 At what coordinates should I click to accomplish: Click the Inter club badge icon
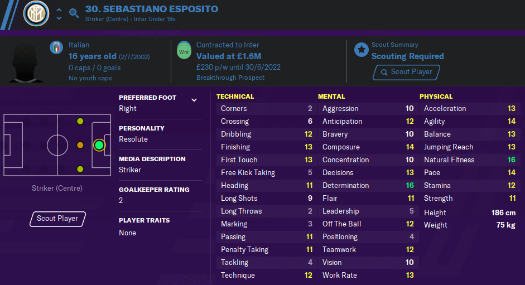coord(36,14)
